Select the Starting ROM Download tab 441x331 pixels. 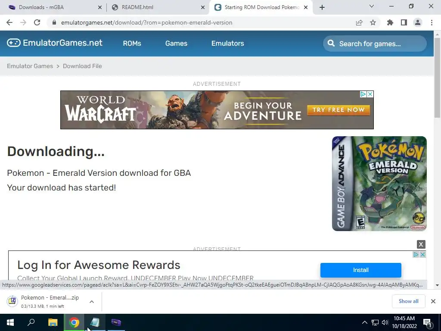[261, 7]
